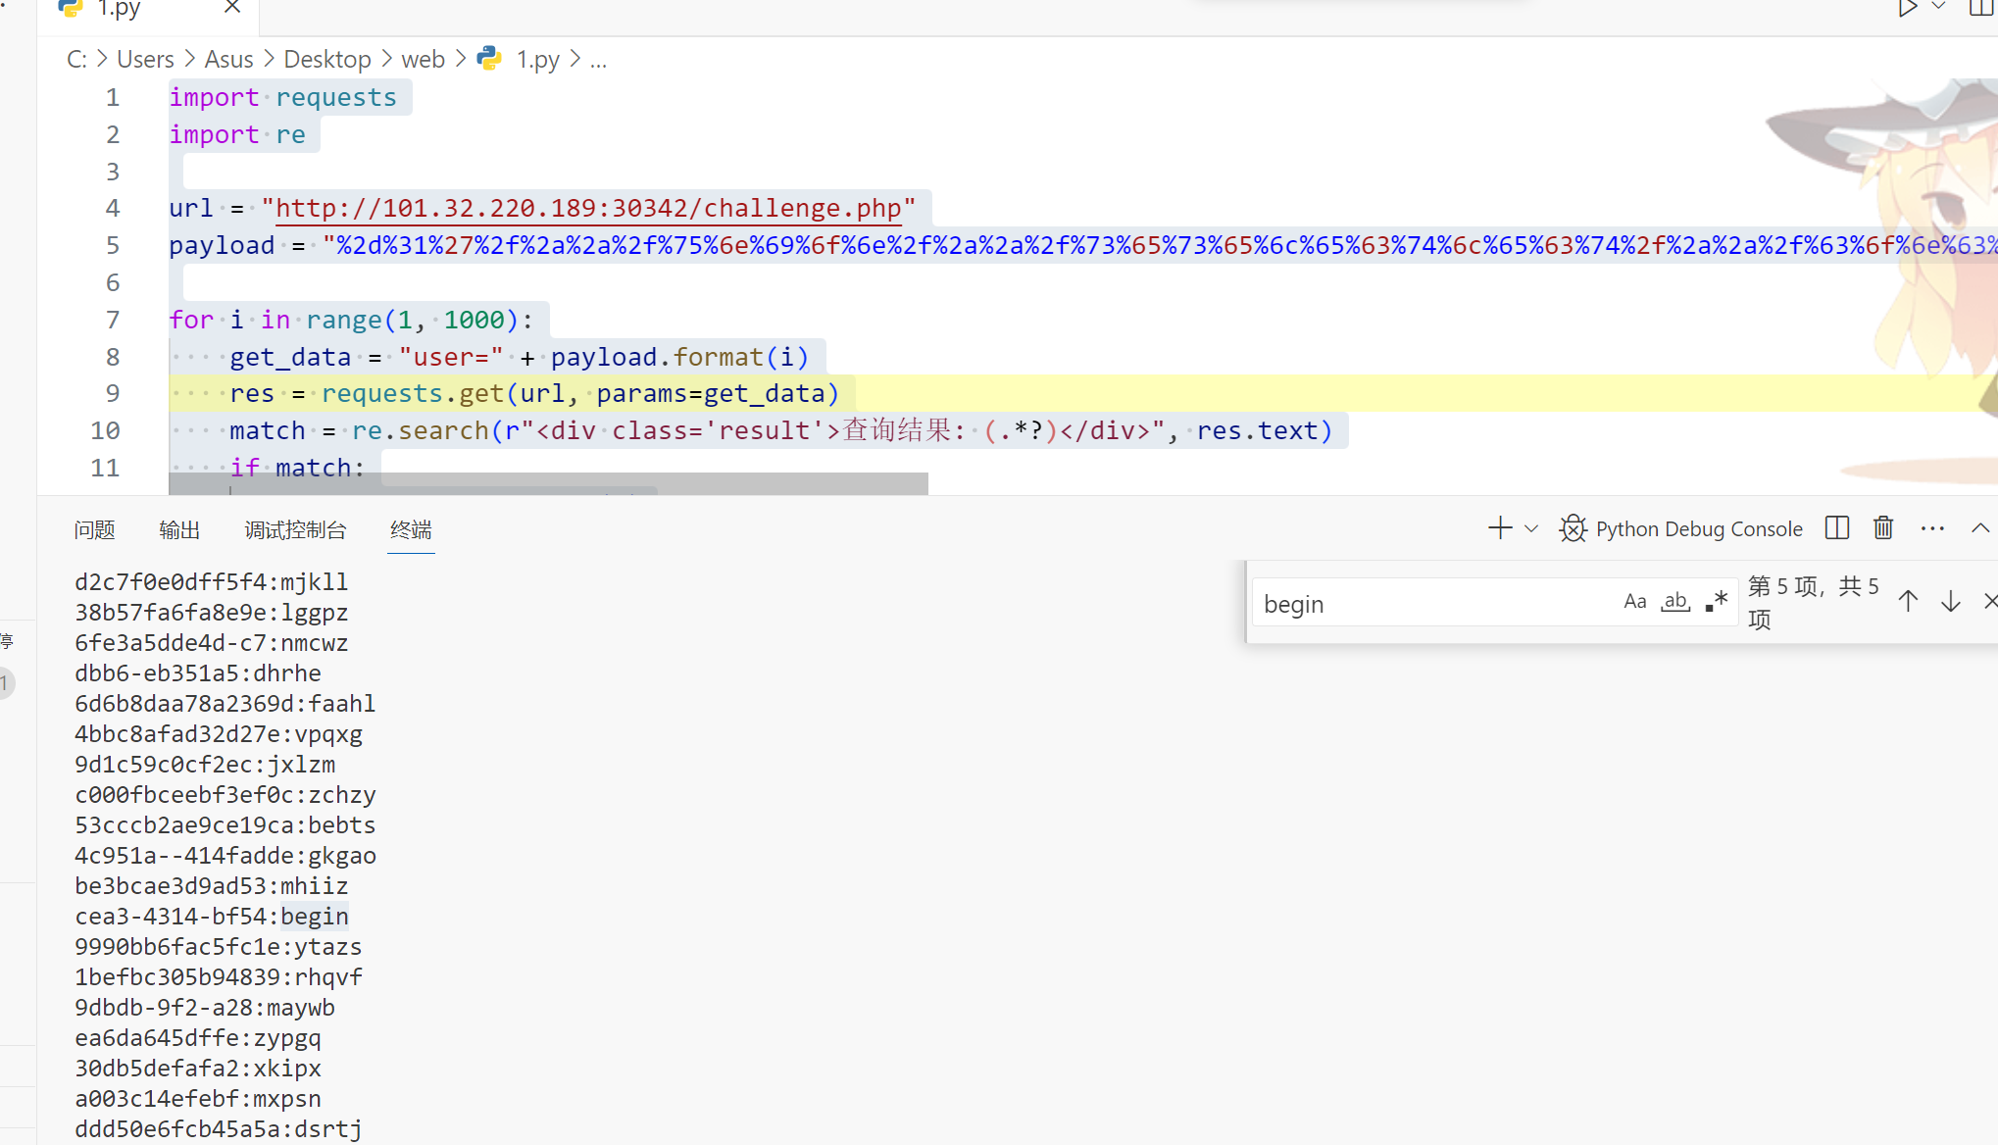
Task: Click line number 4 in the gutter
Action: (x=113, y=209)
